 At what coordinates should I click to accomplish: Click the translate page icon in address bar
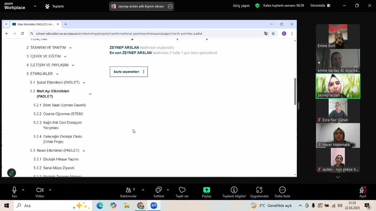click(266, 33)
